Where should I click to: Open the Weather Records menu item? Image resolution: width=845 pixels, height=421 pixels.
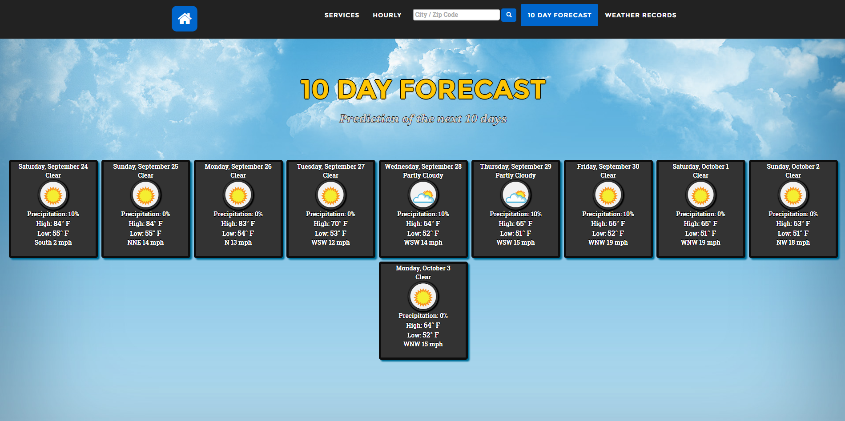click(640, 15)
